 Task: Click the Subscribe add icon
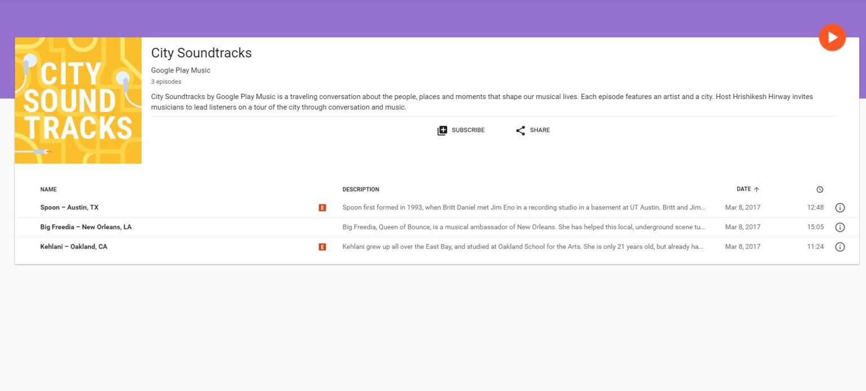point(443,130)
